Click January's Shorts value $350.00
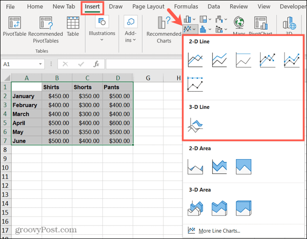Image resolution: width=307 pixels, height=239 pixels. (x=87, y=96)
